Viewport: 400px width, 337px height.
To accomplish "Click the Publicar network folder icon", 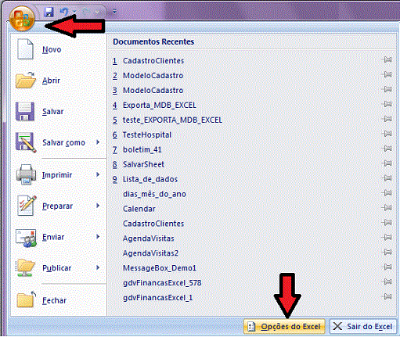I will [25, 267].
